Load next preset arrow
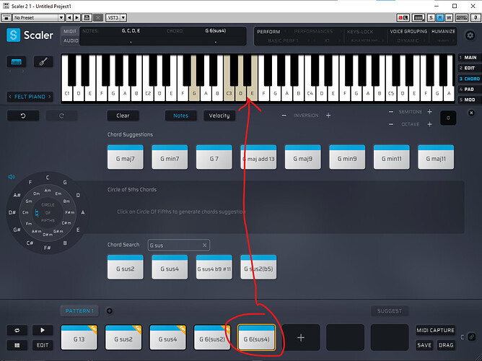The height and width of the screenshot is (361, 482). tap(77, 17)
